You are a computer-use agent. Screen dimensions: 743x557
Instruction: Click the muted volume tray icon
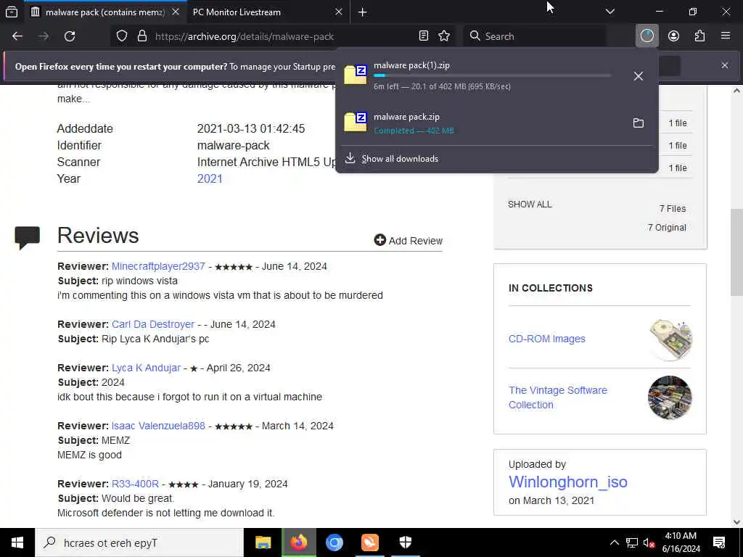pyautogui.click(x=649, y=542)
